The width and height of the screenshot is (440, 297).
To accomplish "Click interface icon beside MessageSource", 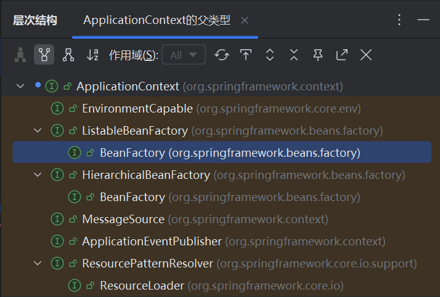I will [57, 219].
